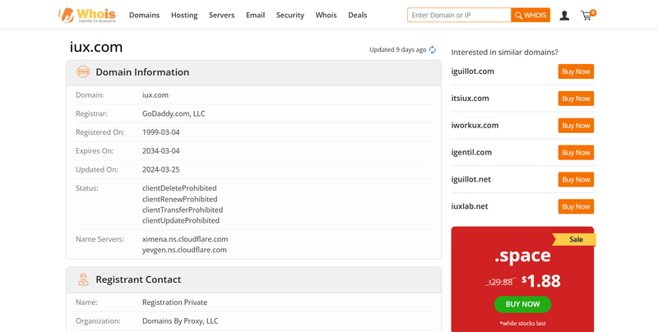This screenshot has height=332, width=658.
Task: Click the refresh icon next to Updated
Action: click(x=433, y=50)
